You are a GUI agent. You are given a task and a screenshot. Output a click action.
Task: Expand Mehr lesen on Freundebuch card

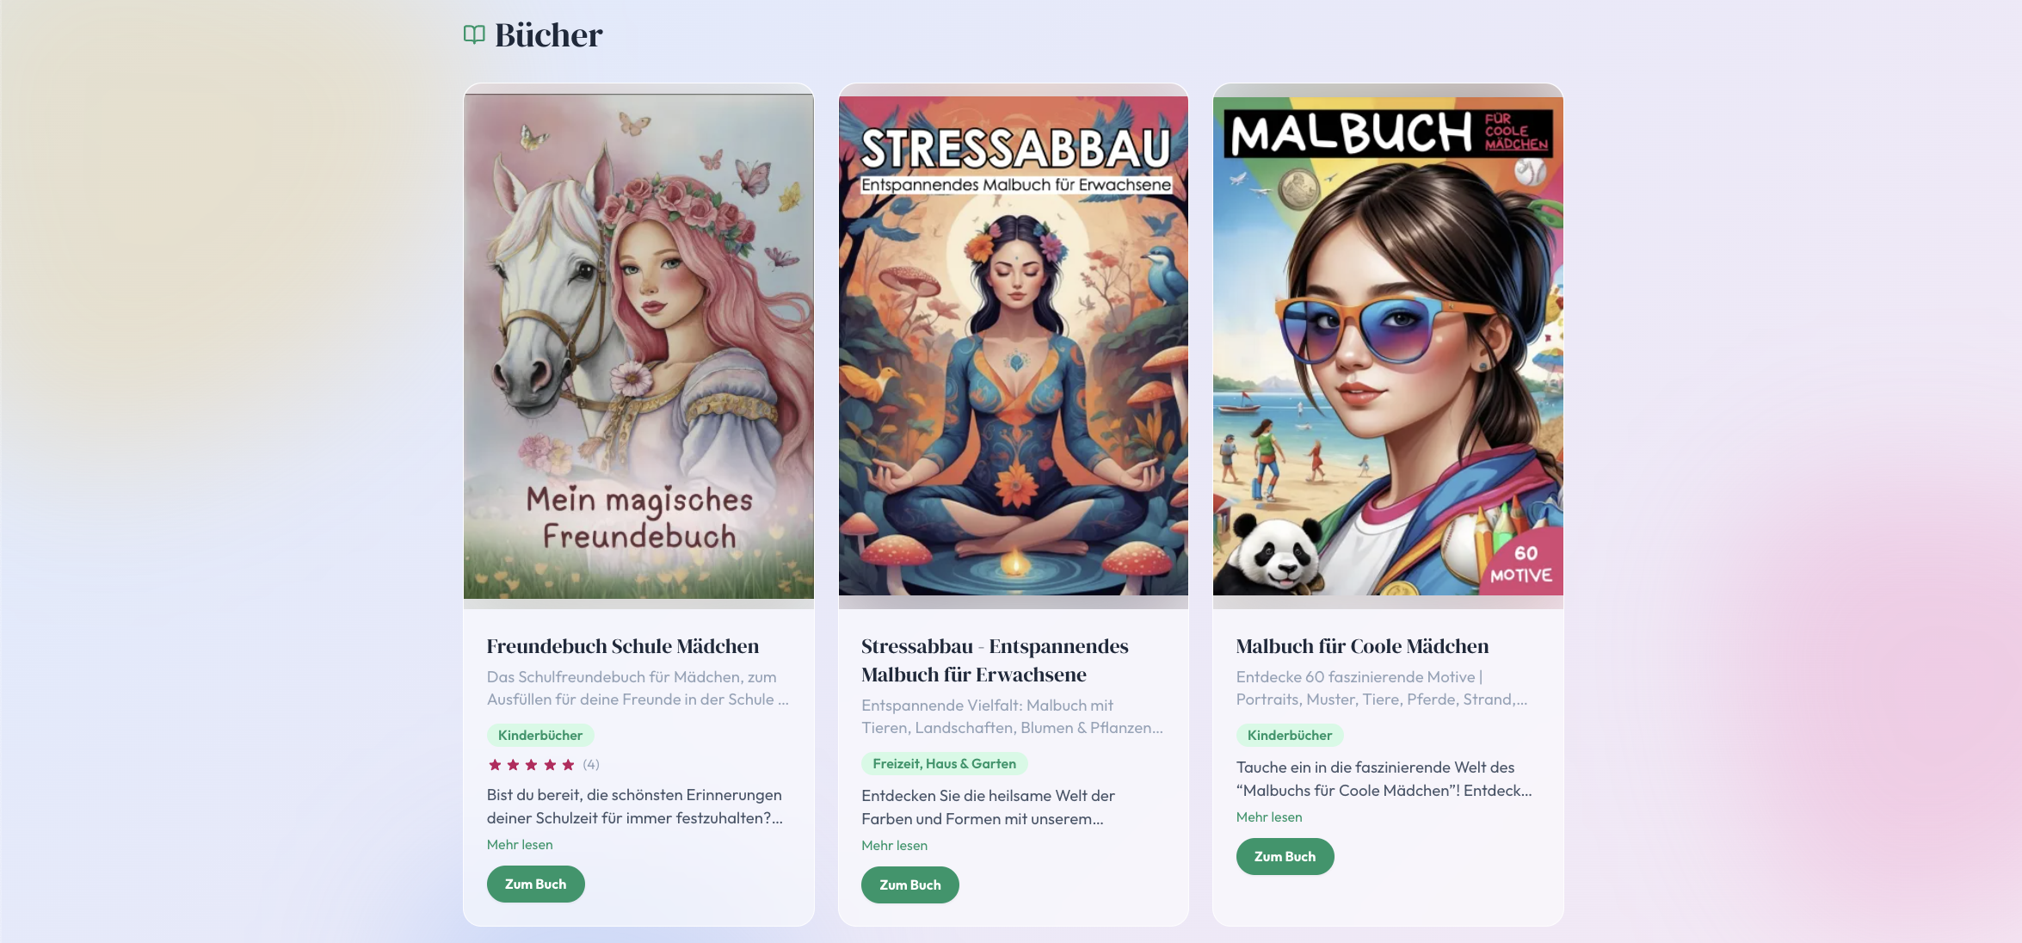coord(520,845)
